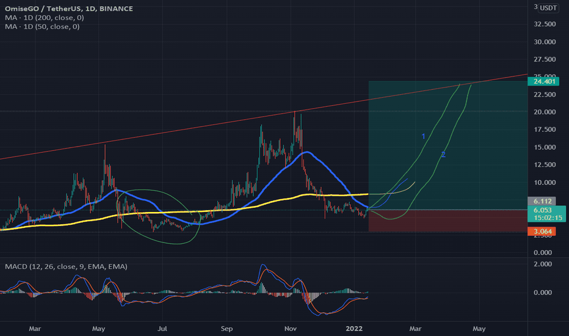This screenshot has width=569, height=336.
Task: Select the green long position profit zone
Action: pos(448,145)
